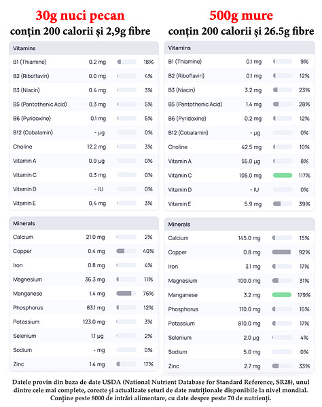Click the green Vitamin C progress bar
Screen dimensions: 322x407
point(283,175)
